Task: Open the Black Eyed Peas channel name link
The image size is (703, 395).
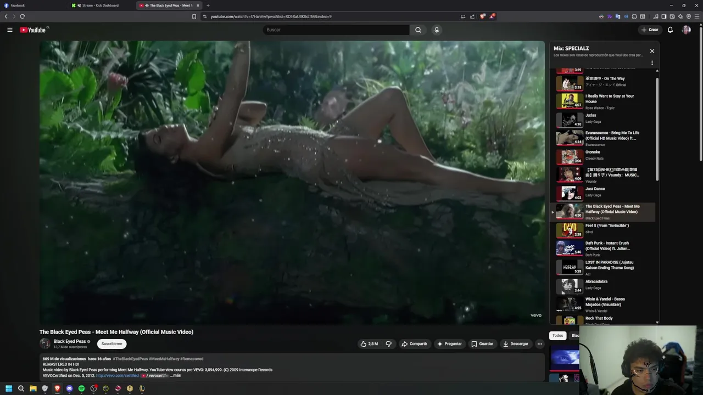Action: tap(70, 341)
